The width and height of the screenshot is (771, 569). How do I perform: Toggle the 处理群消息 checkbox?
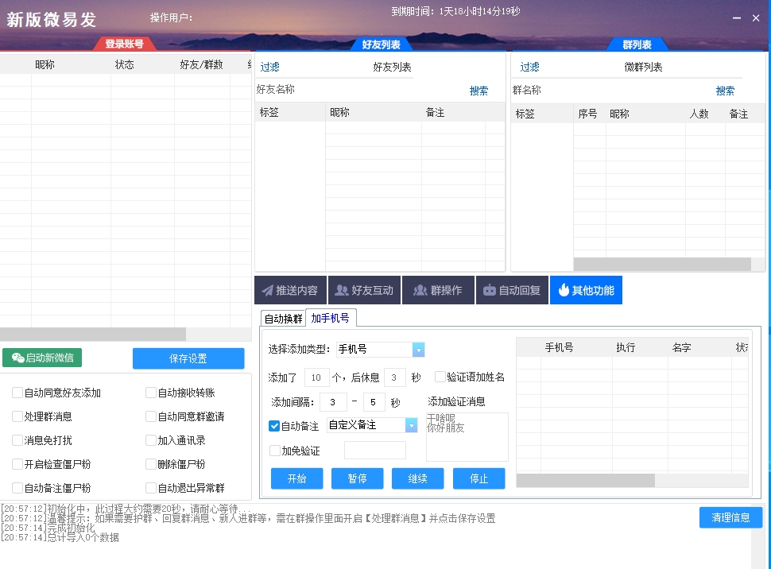pyautogui.click(x=17, y=416)
